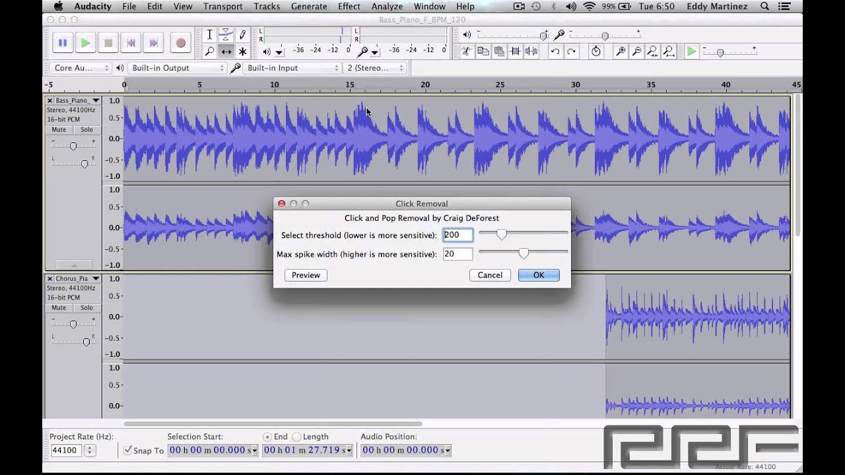Click the Paste clipboard icon

pyautogui.click(x=499, y=51)
